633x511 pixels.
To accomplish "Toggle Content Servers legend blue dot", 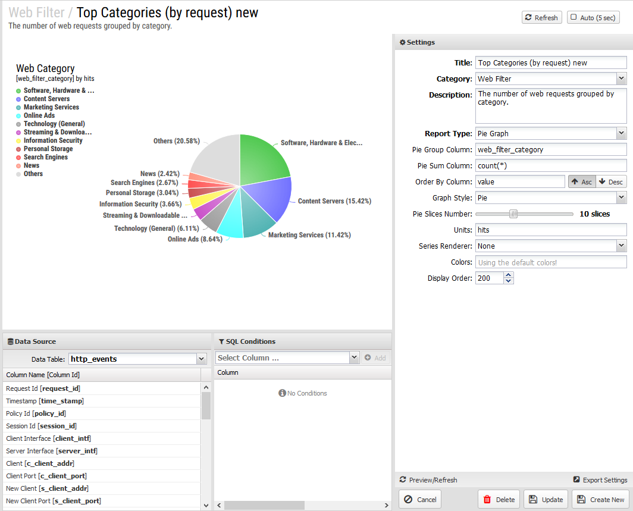I will pyautogui.click(x=18, y=99).
